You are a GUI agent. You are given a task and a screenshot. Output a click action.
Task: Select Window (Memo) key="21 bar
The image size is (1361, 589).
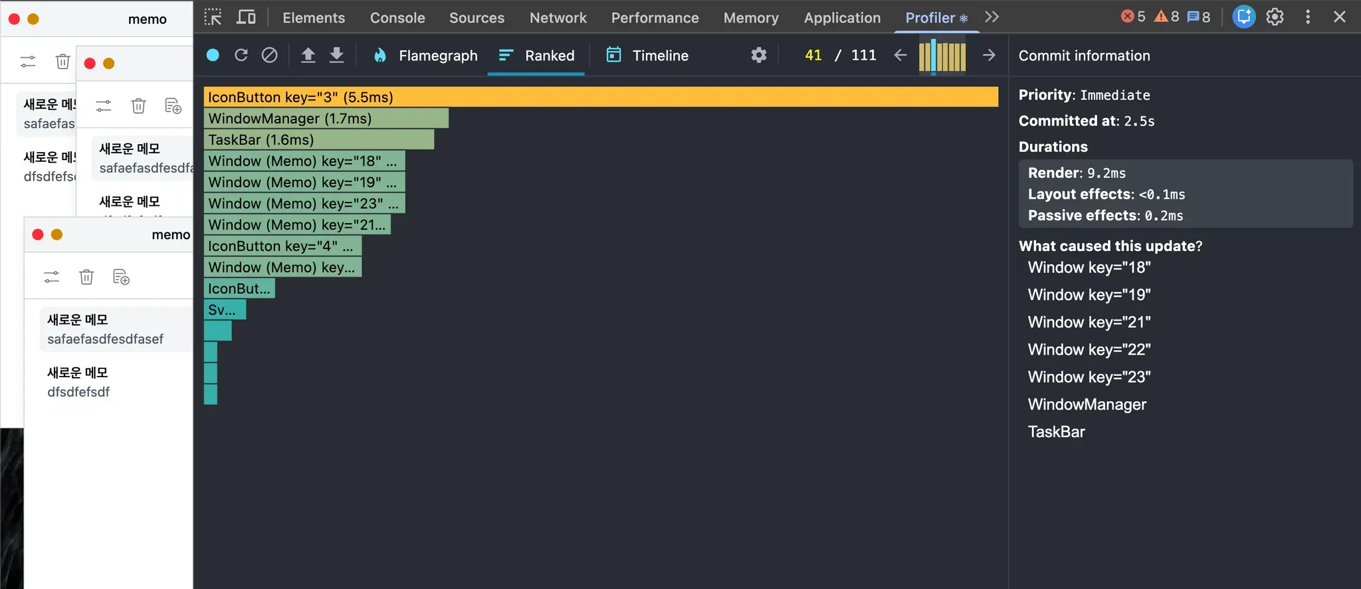tap(297, 224)
